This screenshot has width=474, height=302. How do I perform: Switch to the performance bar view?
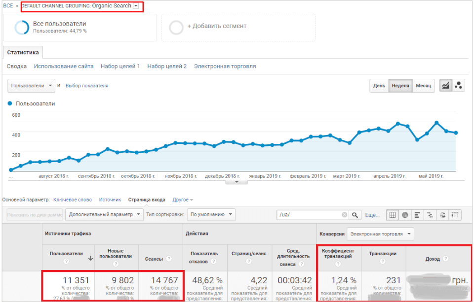(x=418, y=215)
